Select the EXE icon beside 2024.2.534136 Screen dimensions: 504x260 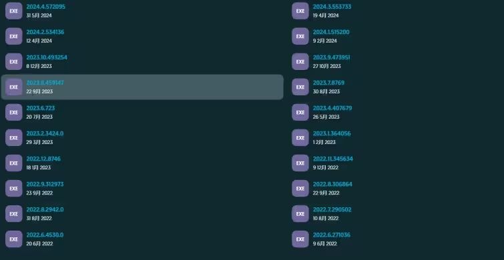pos(14,36)
